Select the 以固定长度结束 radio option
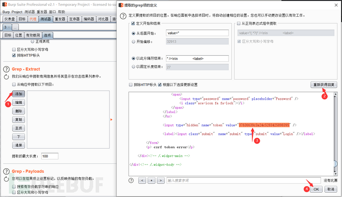 (x=133, y=67)
